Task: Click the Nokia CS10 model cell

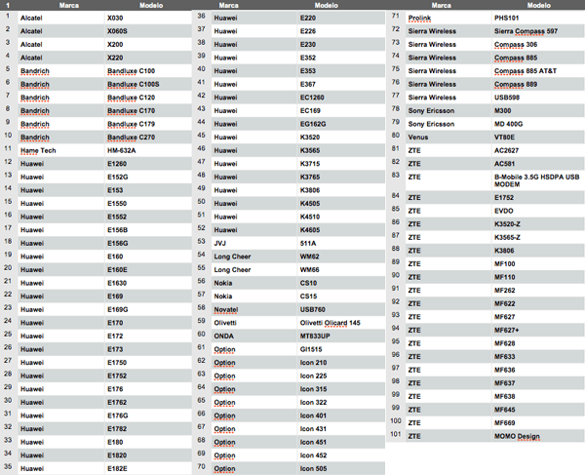Action: click(341, 283)
